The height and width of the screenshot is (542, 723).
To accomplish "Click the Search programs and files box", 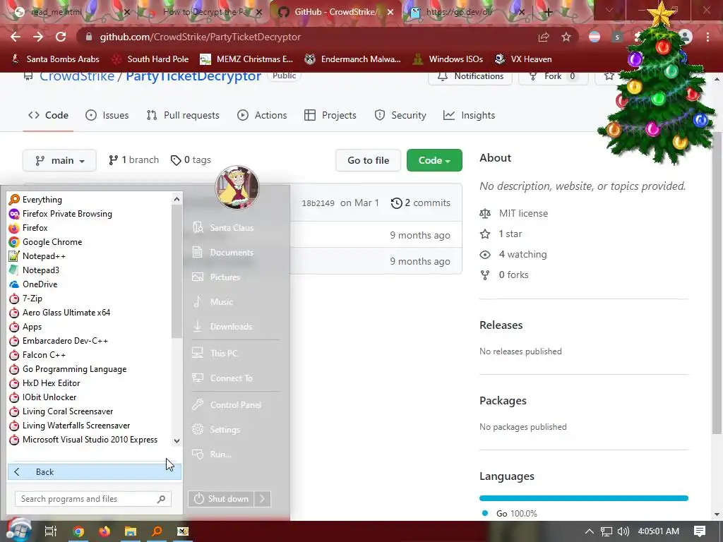I will pyautogui.click(x=92, y=499).
